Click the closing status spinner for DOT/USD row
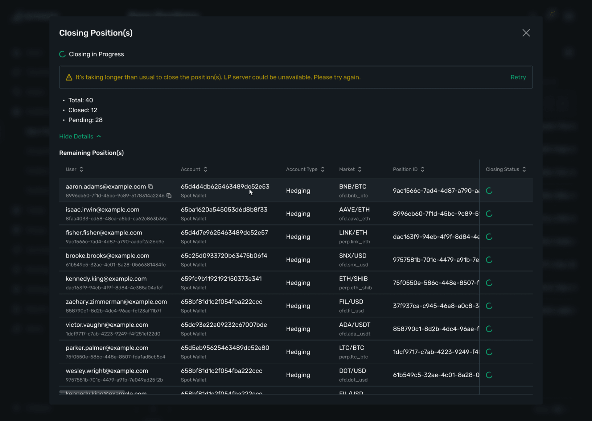592x421 pixels. pos(489,375)
